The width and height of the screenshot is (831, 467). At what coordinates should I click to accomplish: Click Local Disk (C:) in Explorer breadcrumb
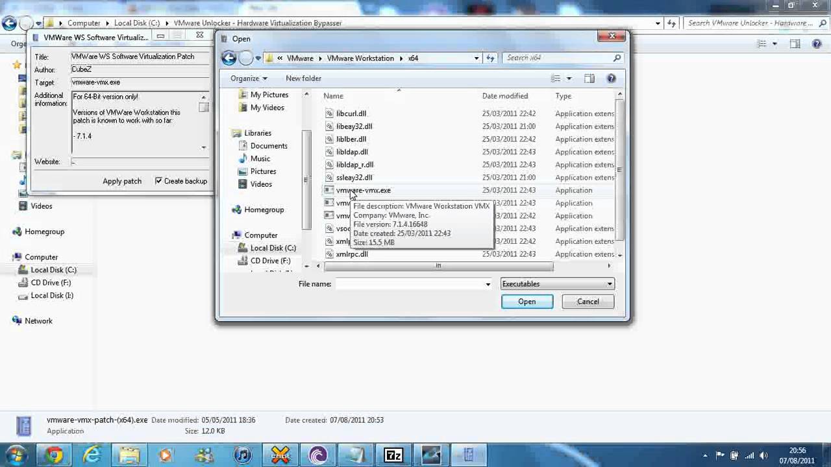point(137,23)
